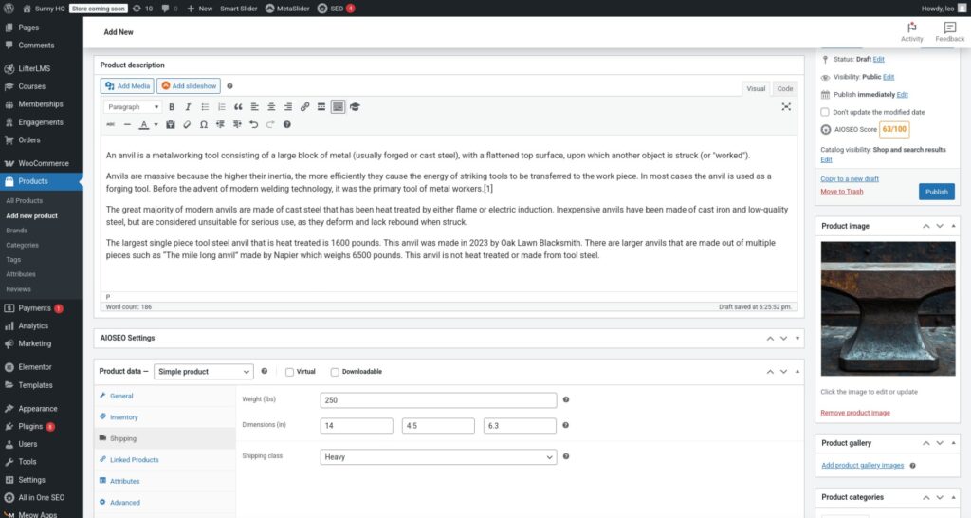Switch to the Code editor tab
This screenshot has width=971, height=518.
pos(784,88)
